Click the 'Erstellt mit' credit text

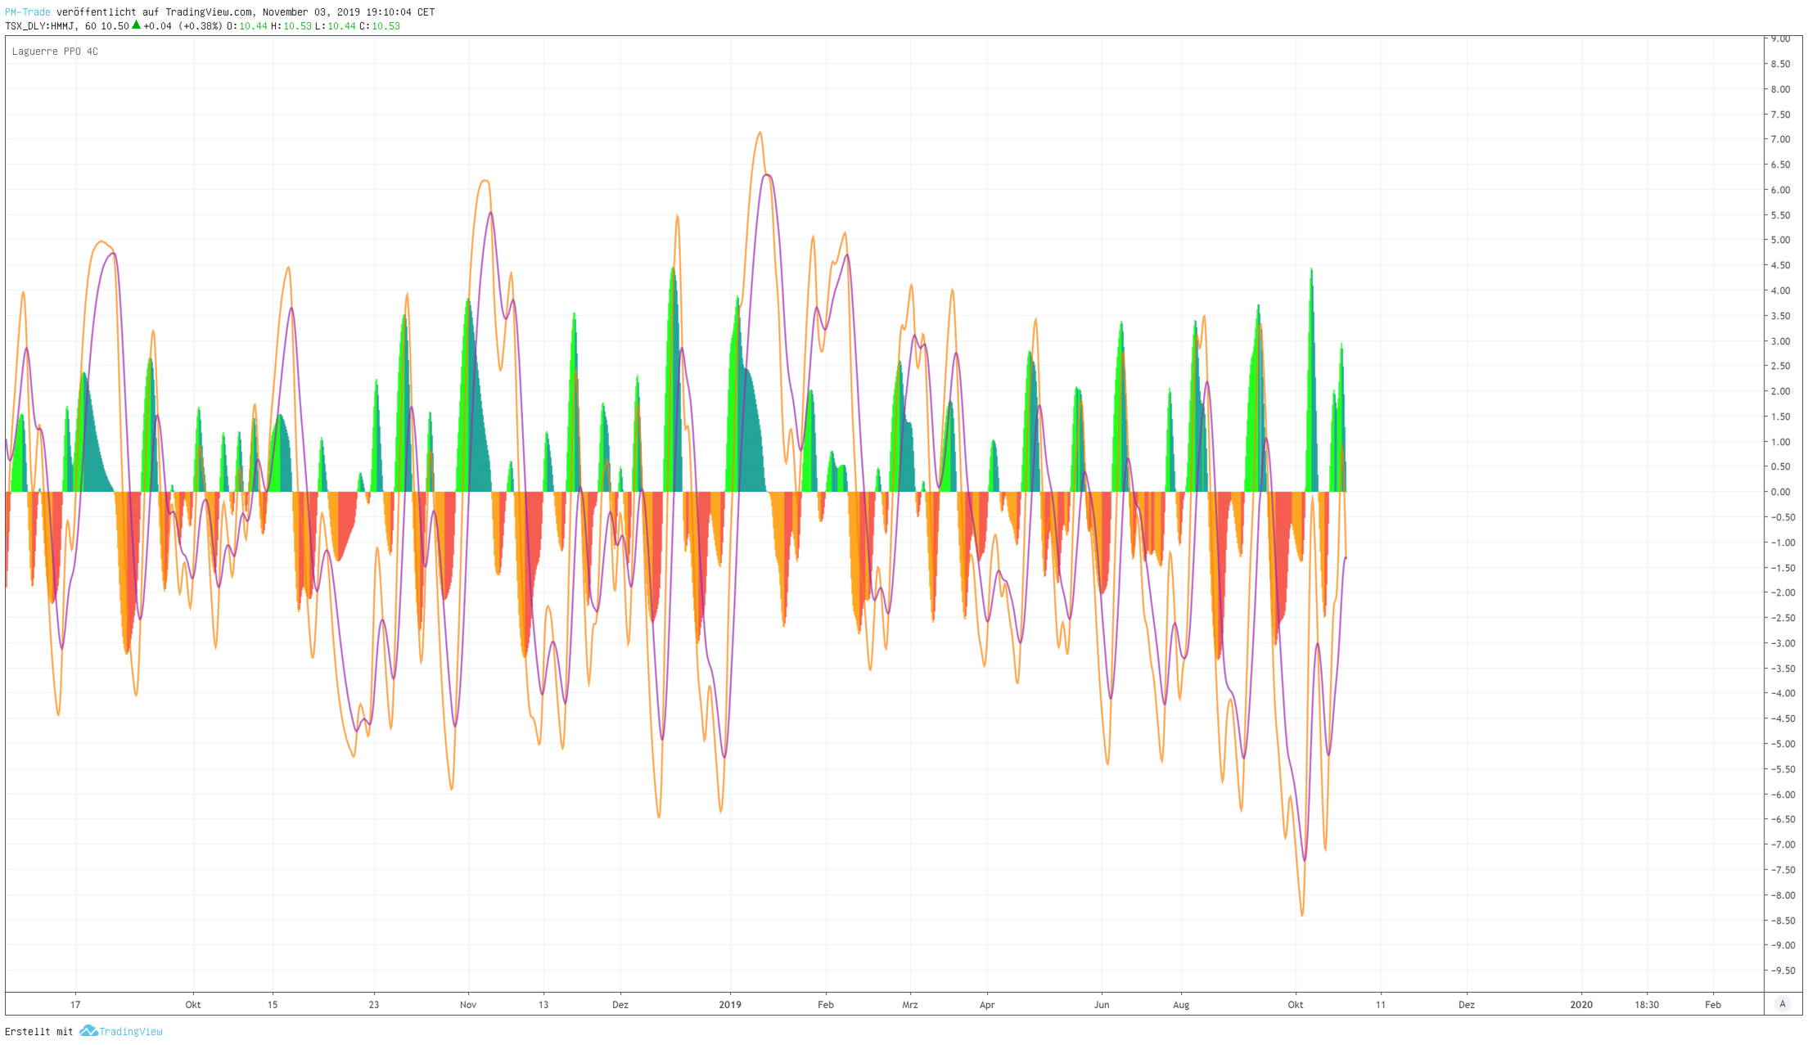point(38,1032)
